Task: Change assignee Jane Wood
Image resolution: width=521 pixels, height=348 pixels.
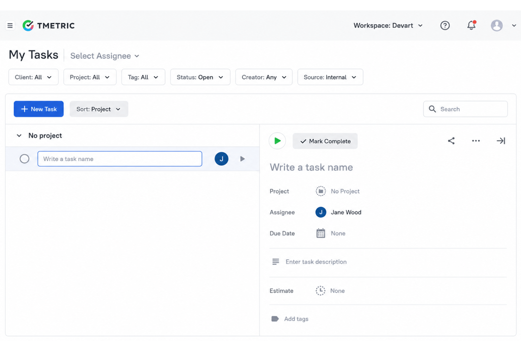Action: [x=346, y=212]
